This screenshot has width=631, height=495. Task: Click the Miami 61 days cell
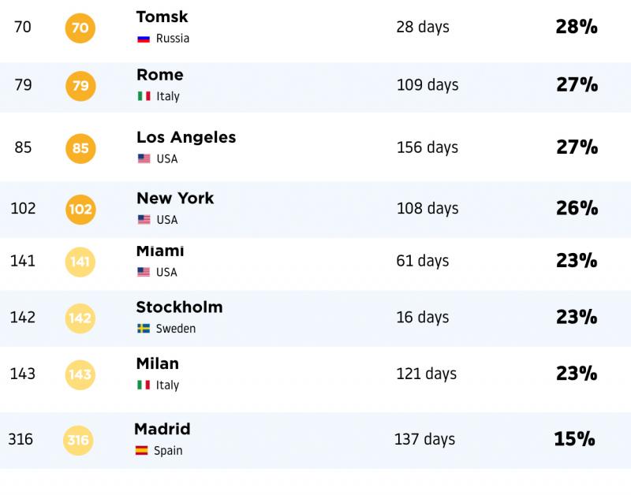[x=423, y=261]
